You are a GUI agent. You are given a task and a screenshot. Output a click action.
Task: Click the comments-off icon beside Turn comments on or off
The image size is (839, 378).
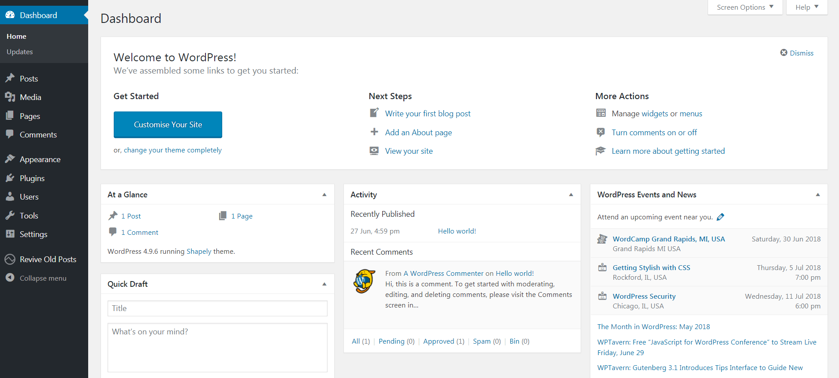click(x=601, y=132)
